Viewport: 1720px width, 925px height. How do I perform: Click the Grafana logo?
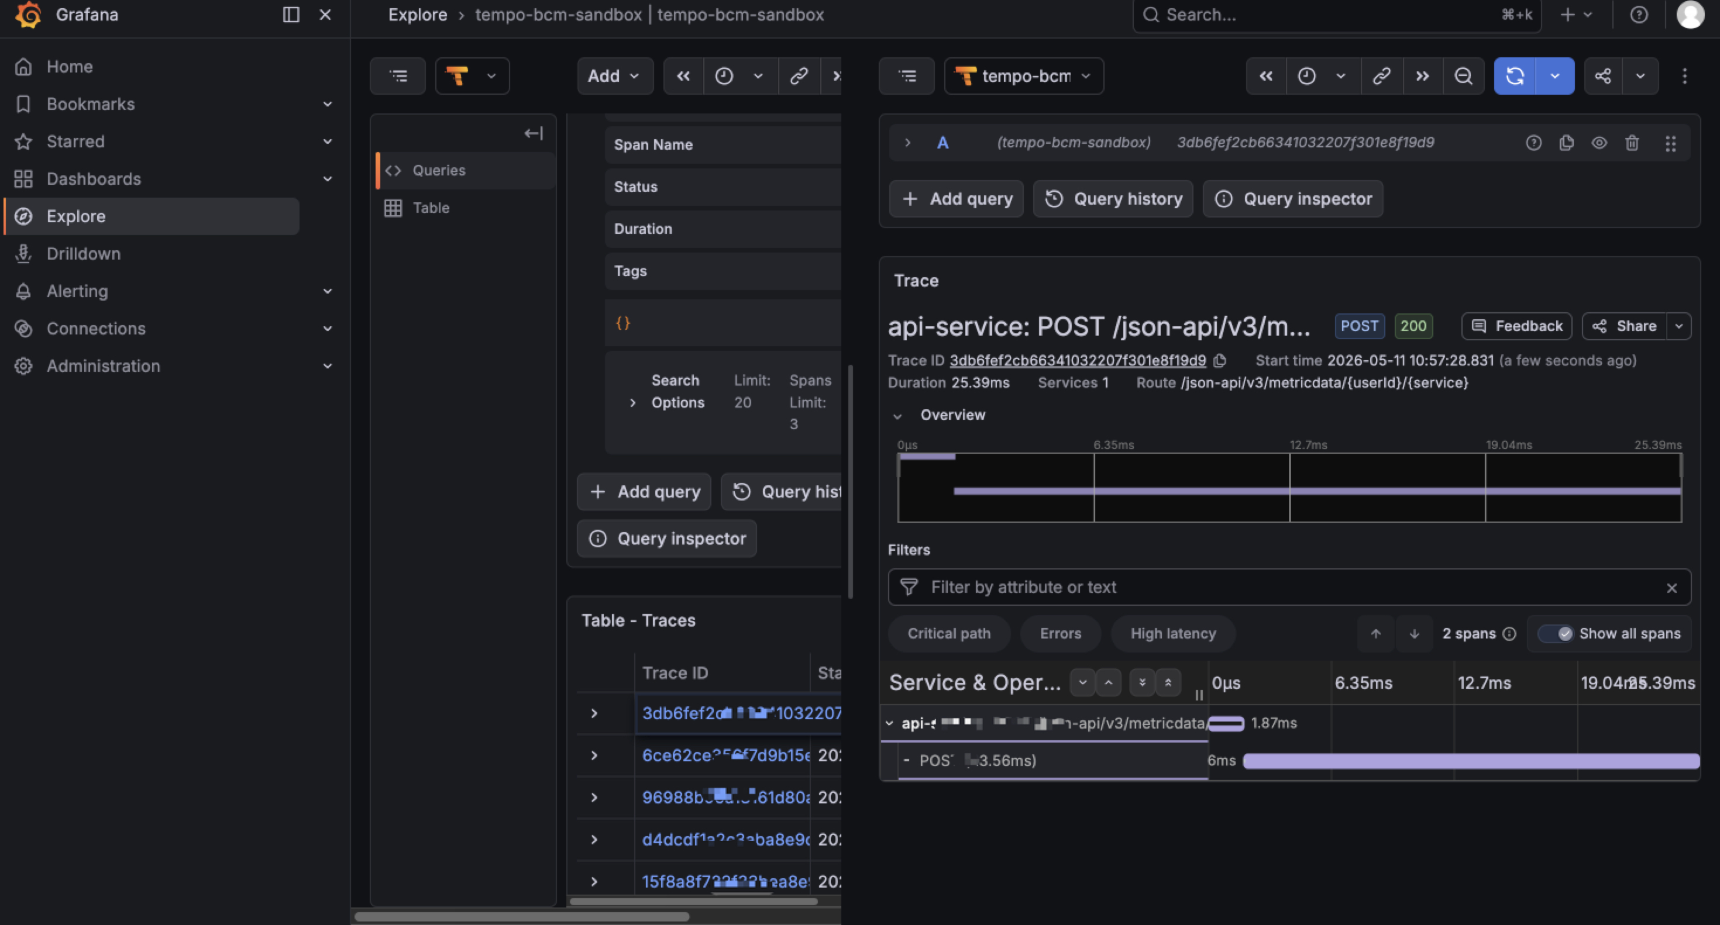(29, 15)
